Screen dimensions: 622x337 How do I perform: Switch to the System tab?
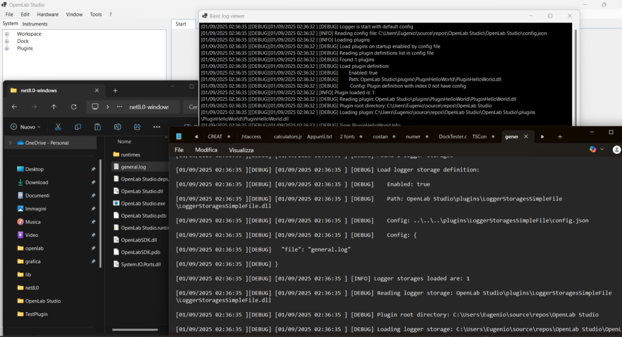(x=10, y=24)
